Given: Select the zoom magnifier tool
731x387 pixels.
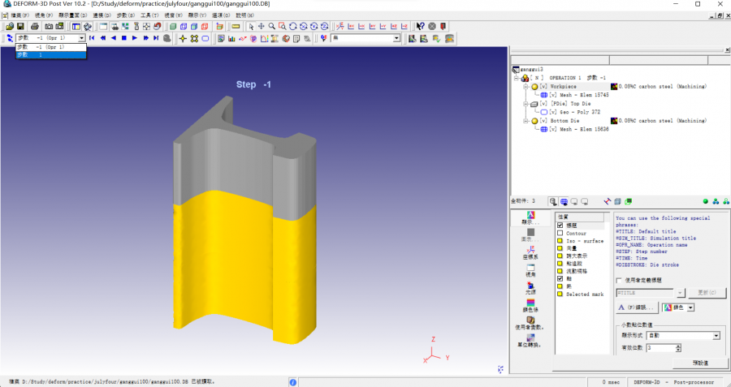Looking at the screenshot, I should pos(271,27).
